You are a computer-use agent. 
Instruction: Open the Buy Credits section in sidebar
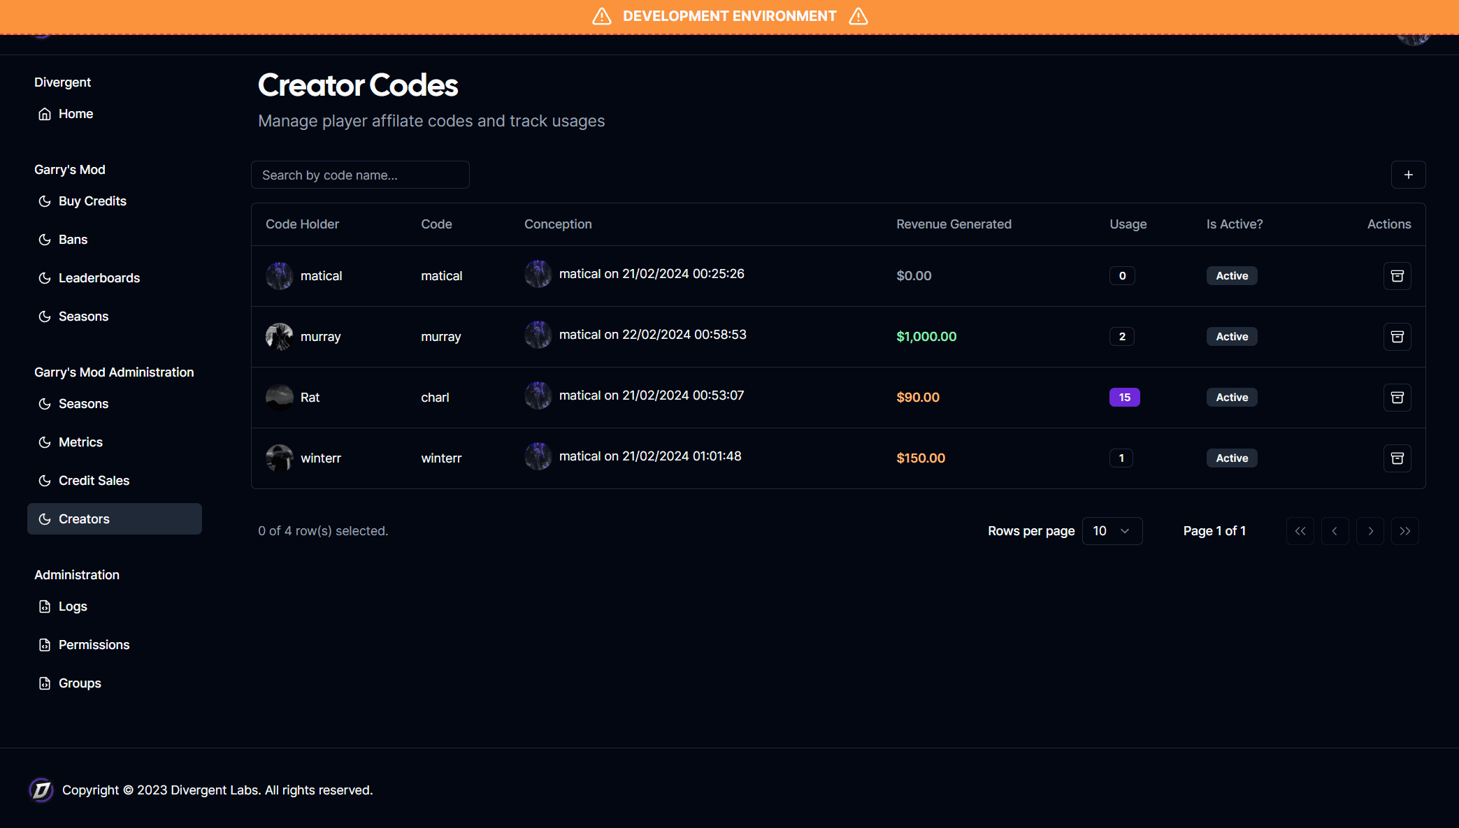click(x=92, y=201)
